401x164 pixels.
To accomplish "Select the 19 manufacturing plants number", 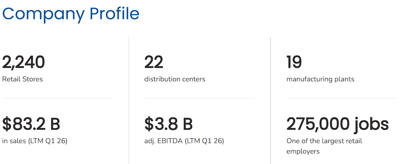I will (294, 62).
